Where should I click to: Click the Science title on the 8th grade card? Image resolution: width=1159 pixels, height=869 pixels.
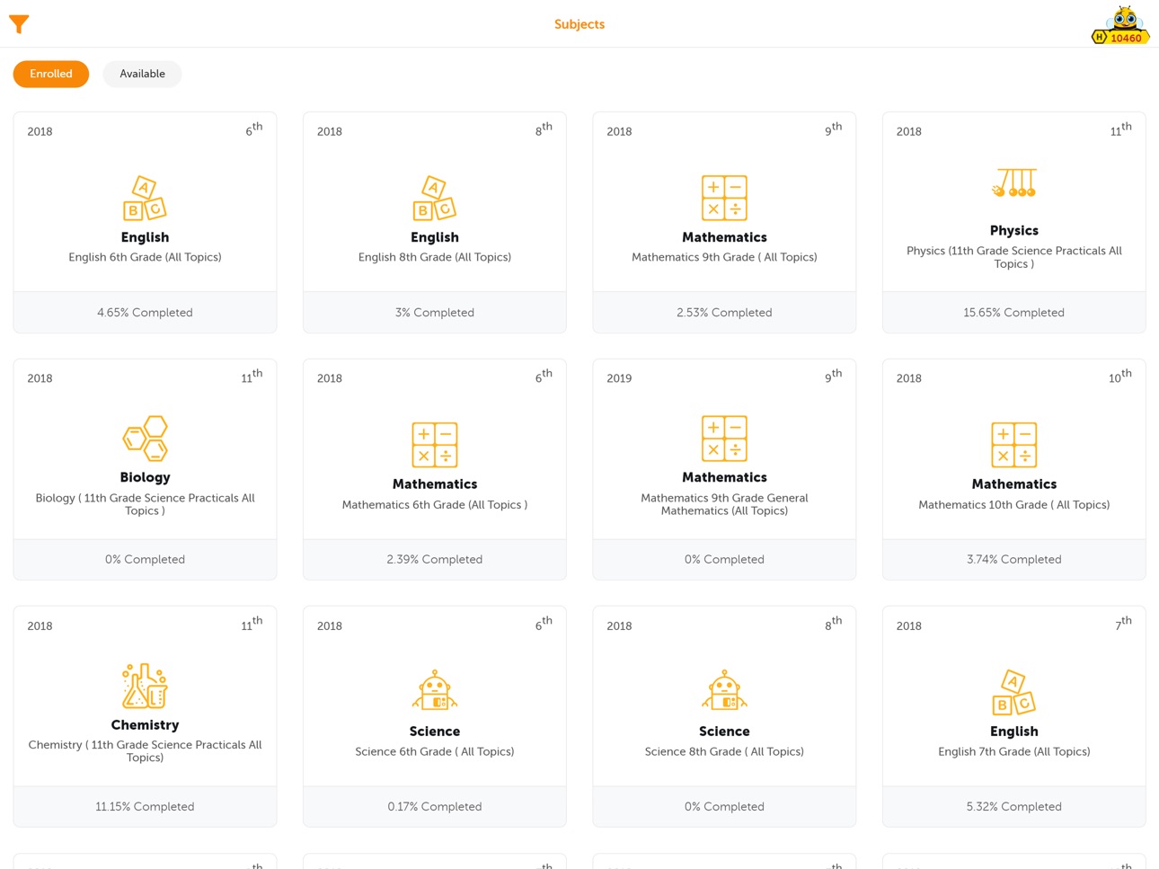click(724, 732)
